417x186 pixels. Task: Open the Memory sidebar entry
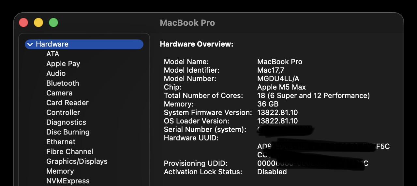click(x=60, y=171)
